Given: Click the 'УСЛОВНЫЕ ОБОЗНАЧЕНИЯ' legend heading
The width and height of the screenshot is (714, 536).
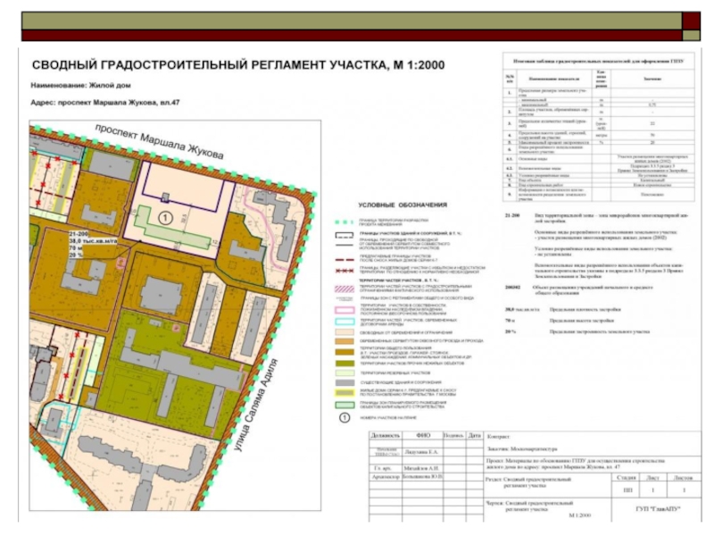Looking at the screenshot, I should point(402,205).
